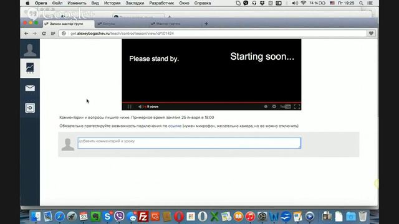Viewport: 399px width, 224px height.
Task: Open the Разработчик menu
Action: click(161, 3)
